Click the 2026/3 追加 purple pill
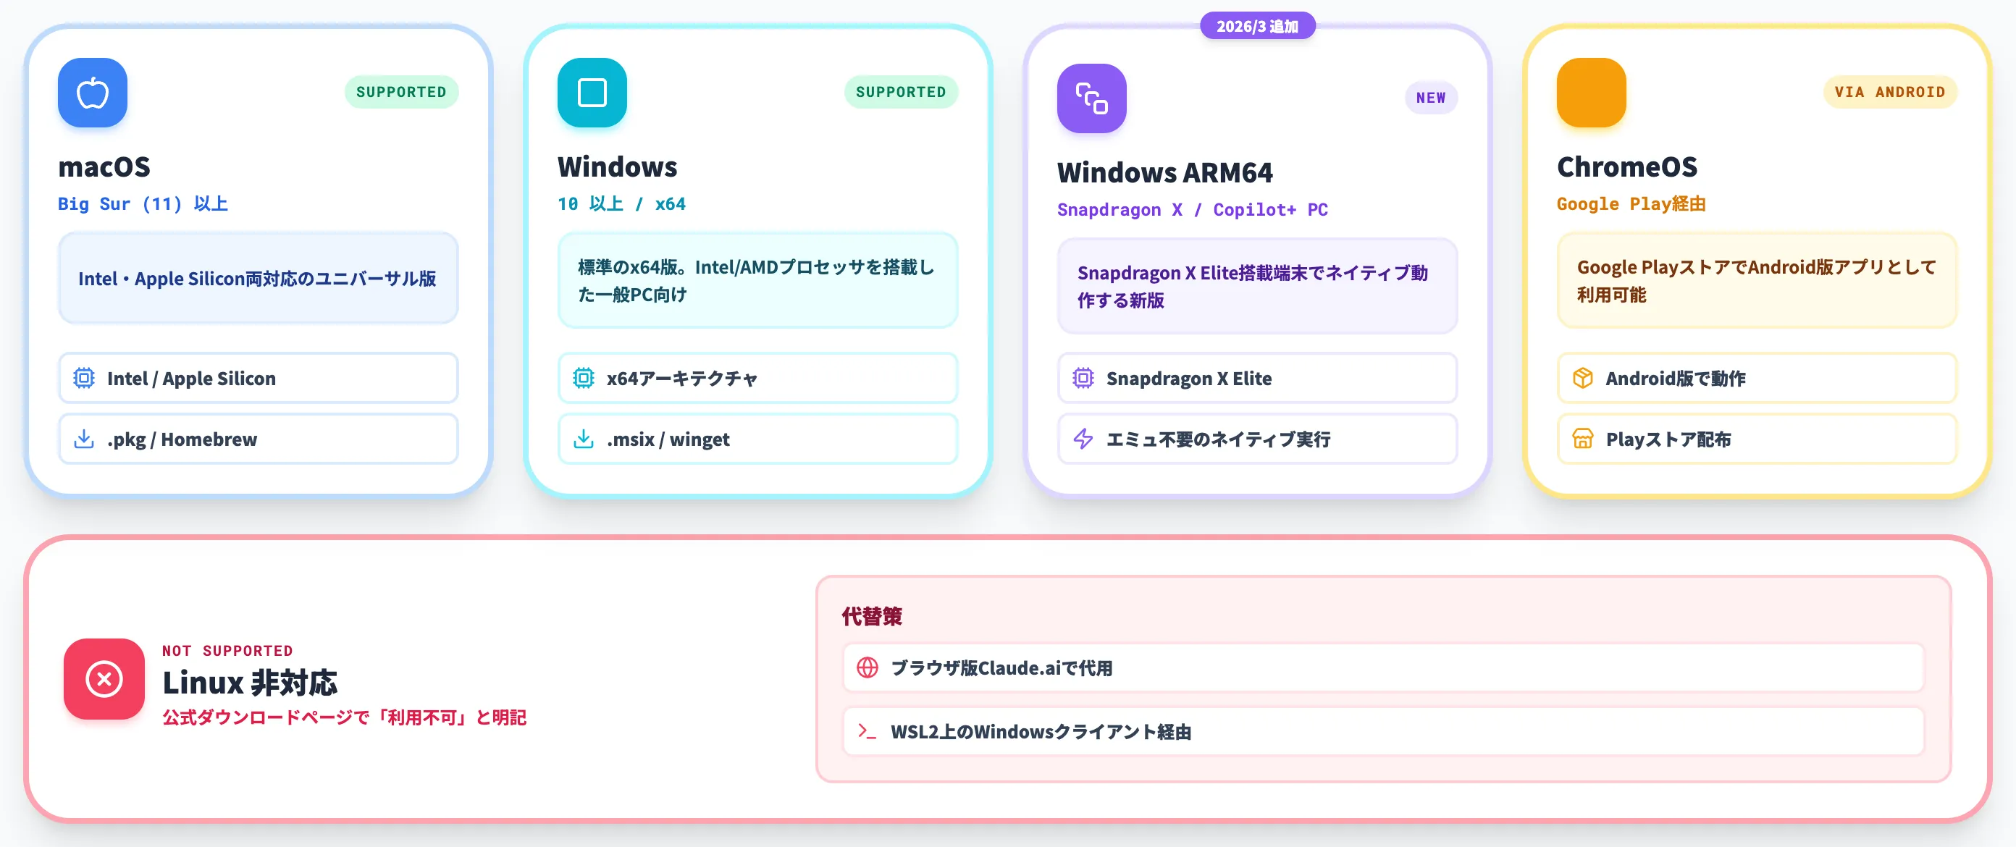2016x847 pixels. 1257,26
